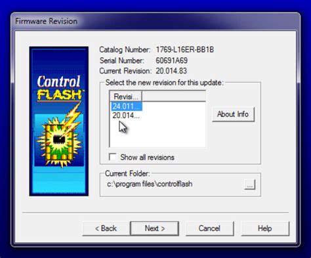Viewport: 311px width, 258px height.
Task: Enable the Show all revisions checkbox
Action: point(113,157)
